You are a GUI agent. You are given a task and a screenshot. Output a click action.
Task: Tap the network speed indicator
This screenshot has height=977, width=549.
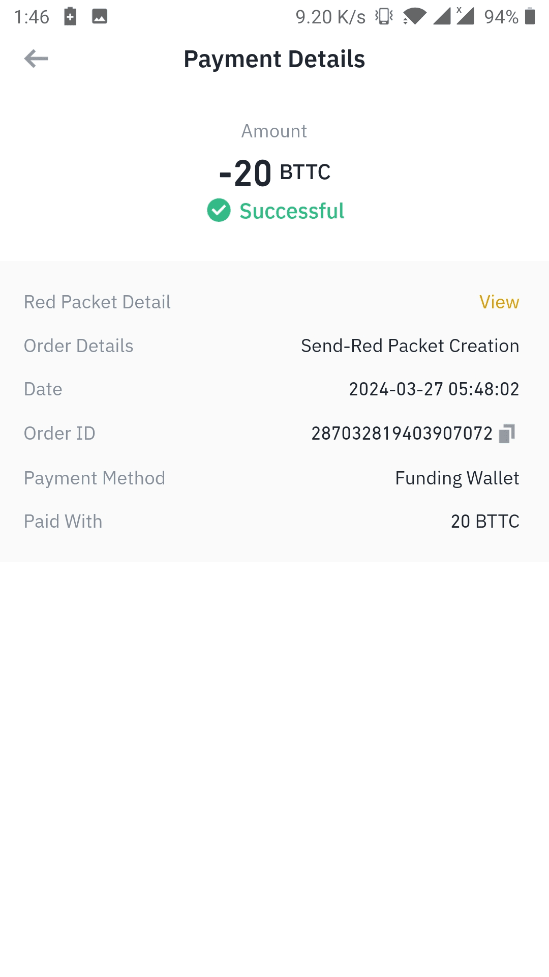(330, 17)
